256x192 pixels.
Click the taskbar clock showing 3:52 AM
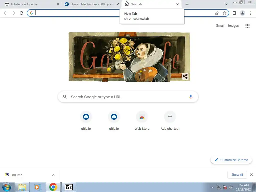click(x=243, y=187)
